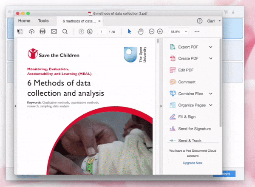Click the Fill & Sign pen icon
255x187 pixels.
[x=173, y=117]
